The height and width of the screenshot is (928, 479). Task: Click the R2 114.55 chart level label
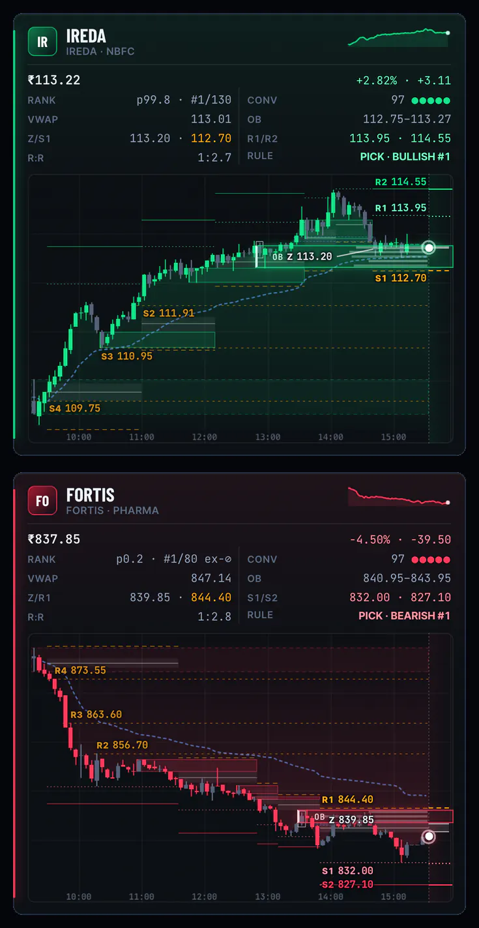point(401,182)
